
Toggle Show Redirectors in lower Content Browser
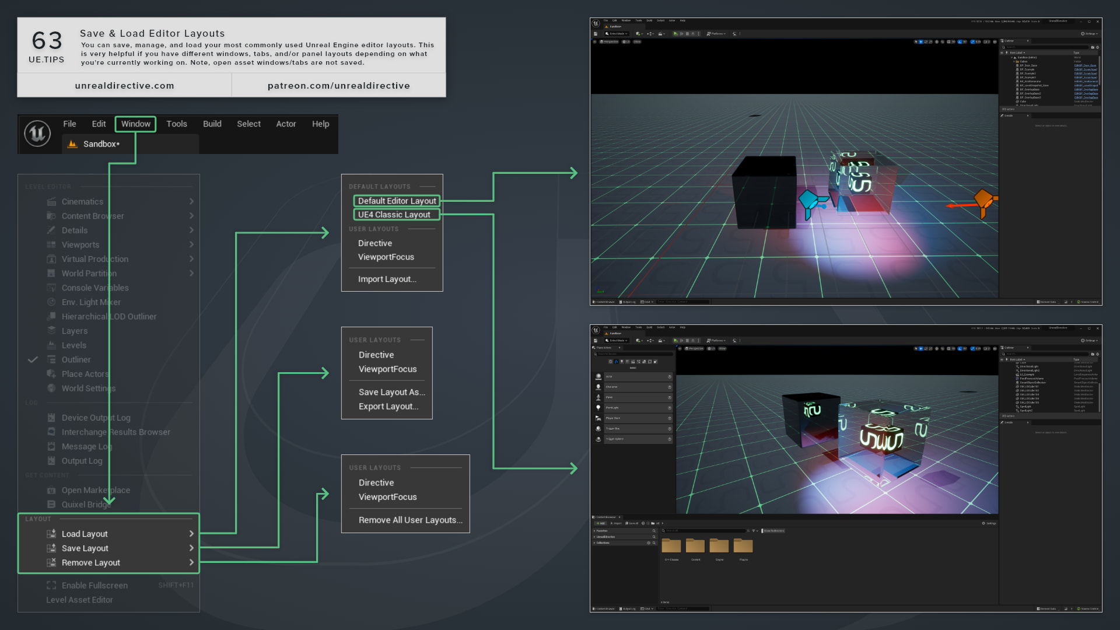click(x=773, y=531)
